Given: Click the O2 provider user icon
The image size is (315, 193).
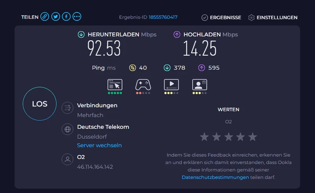Looking at the screenshot, I should [x=67, y=159].
